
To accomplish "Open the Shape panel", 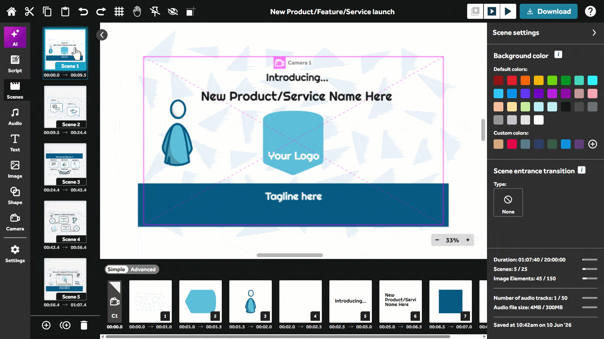I will [15, 196].
